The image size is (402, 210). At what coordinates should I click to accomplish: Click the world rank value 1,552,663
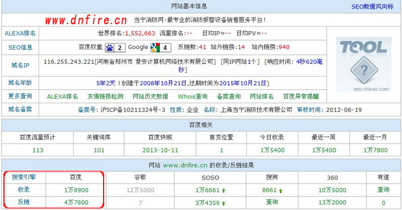(x=140, y=33)
